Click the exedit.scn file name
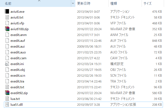 [18, 76]
